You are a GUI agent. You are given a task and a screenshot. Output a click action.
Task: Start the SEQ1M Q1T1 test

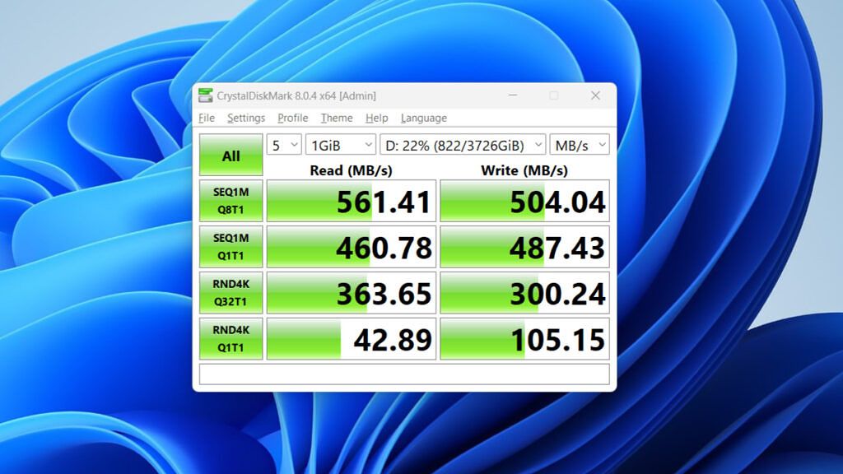point(231,246)
